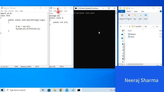Open the Open group in File Explorer ribbon
This screenshot has height=92, width=164.
pos(140,17)
